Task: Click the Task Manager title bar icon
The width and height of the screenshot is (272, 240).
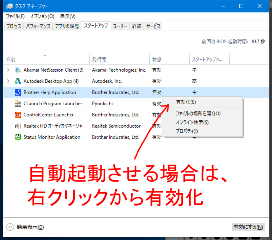Action: (10, 6)
